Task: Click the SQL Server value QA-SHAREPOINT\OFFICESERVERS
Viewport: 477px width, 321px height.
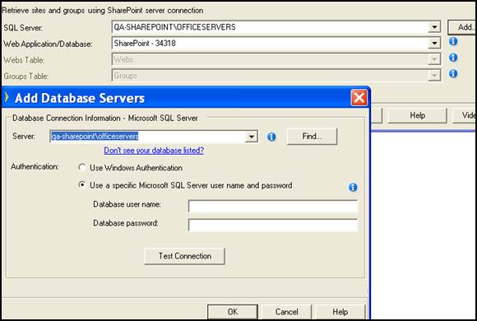Action: [174, 27]
